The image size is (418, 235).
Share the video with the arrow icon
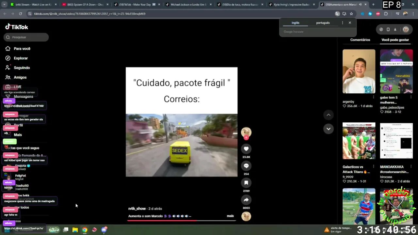coord(246,200)
